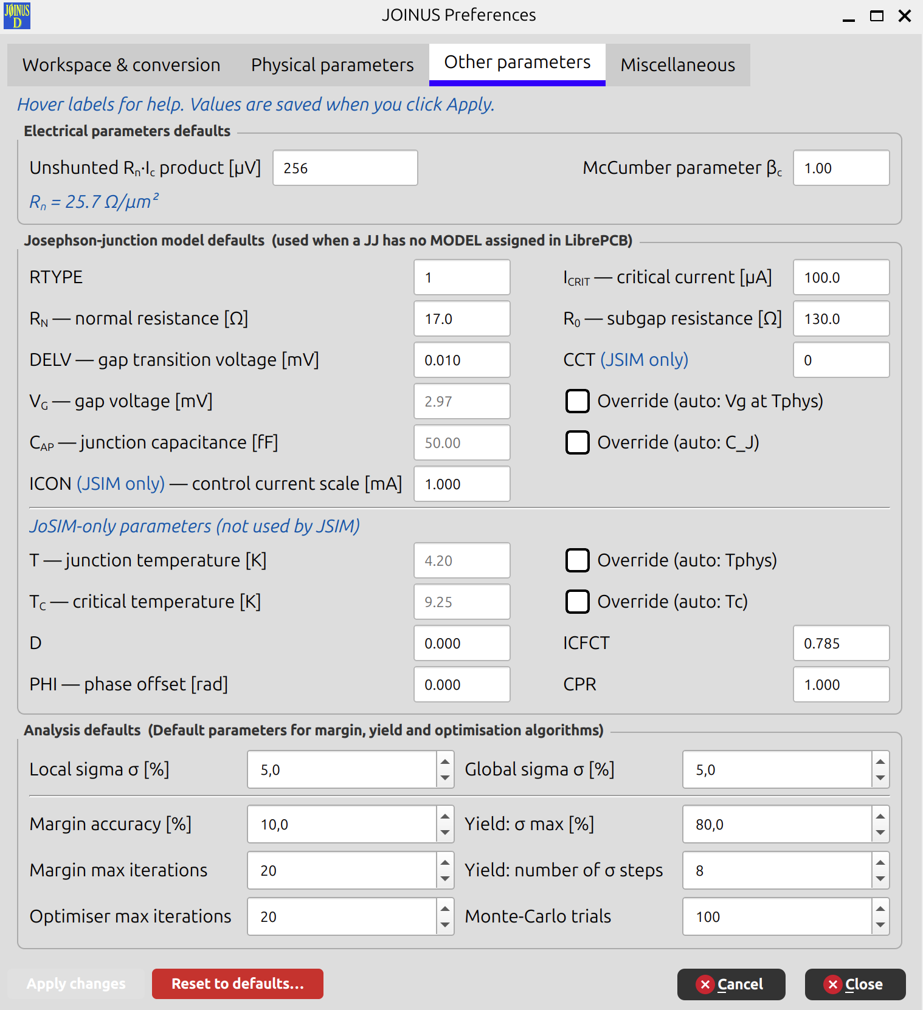
Task: Click the red X icon on Close
Action: [832, 984]
